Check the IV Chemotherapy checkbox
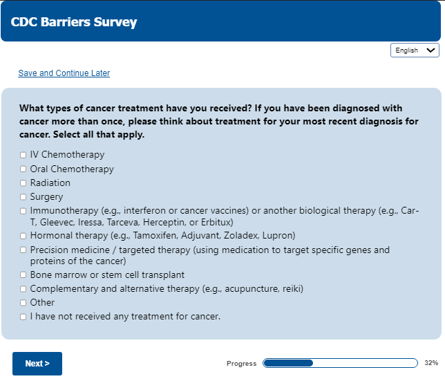The width and height of the screenshot is (445, 381). click(23, 155)
